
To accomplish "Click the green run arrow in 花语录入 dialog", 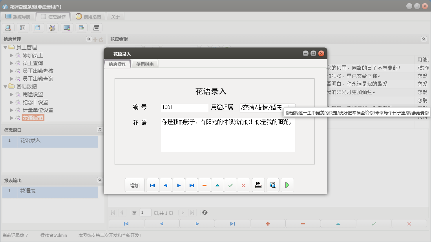I will (287, 185).
